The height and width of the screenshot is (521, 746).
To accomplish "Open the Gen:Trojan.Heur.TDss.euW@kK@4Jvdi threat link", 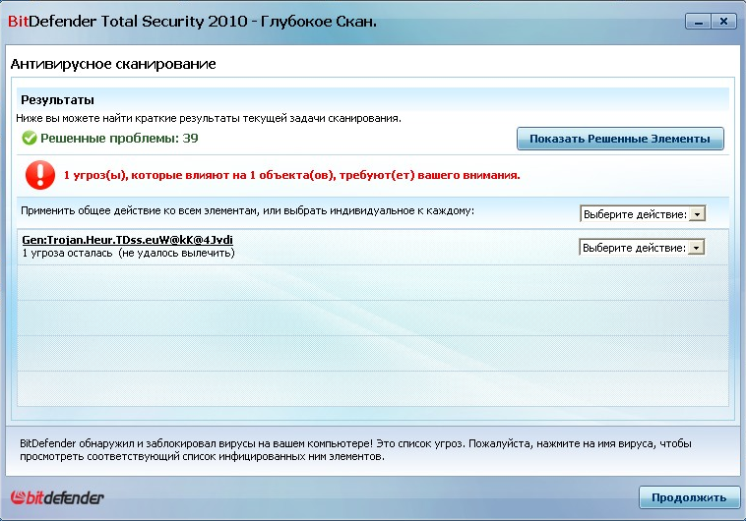I will 128,240.
